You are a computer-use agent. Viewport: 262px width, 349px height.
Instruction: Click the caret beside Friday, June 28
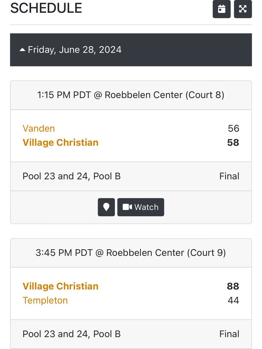point(22,50)
